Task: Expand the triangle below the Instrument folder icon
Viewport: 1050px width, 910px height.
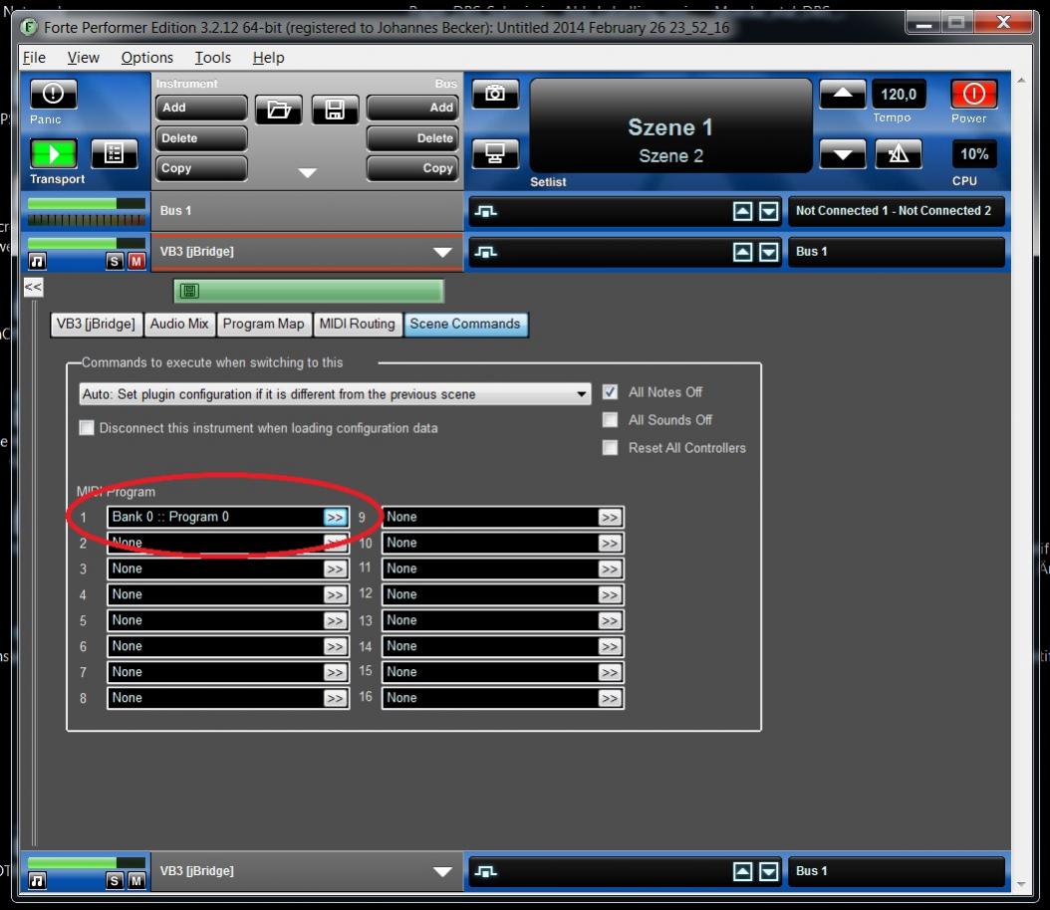Action: [x=308, y=173]
